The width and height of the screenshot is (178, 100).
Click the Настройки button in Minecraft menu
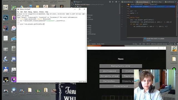(x=110, y=81)
